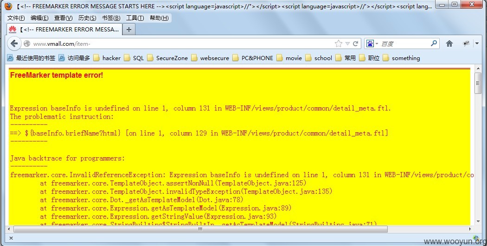This screenshot has width=487, height=246.
Task: Click the 'Expression.java:93' stack trace line
Action: (158, 216)
